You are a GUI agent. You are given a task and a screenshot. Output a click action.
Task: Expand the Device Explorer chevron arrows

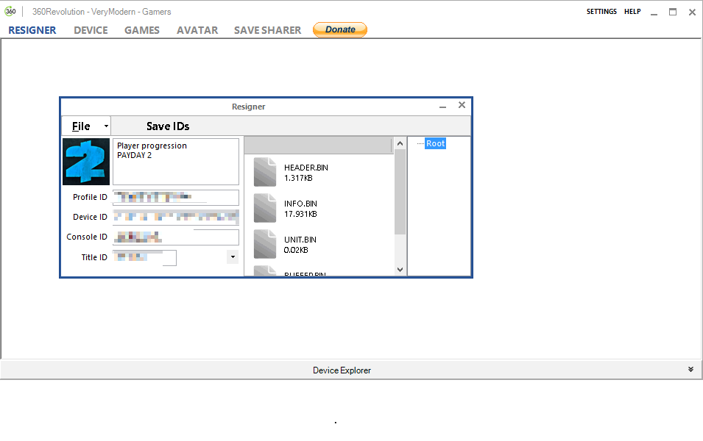690,370
